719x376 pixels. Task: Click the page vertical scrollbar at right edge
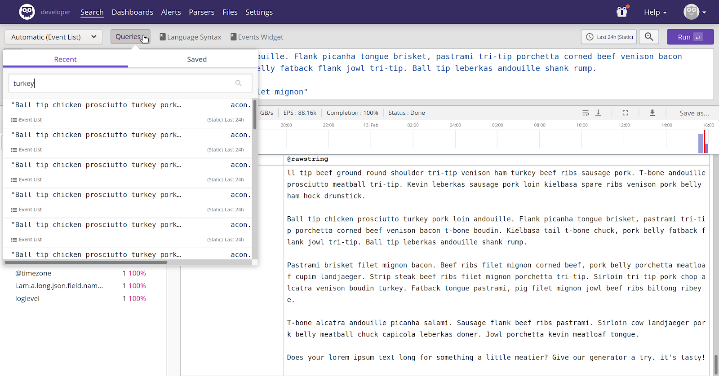click(716, 364)
